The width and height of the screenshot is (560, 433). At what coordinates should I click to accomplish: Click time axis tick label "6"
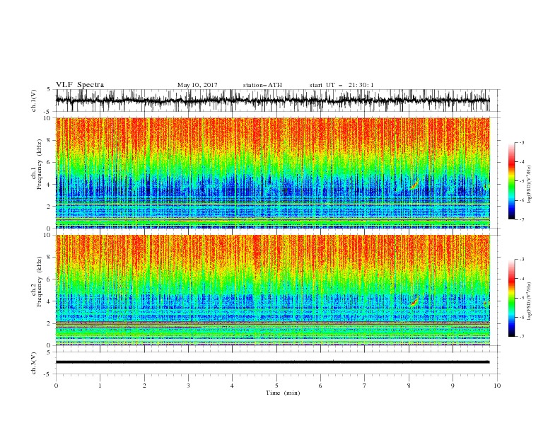pyautogui.click(x=321, y=386)
